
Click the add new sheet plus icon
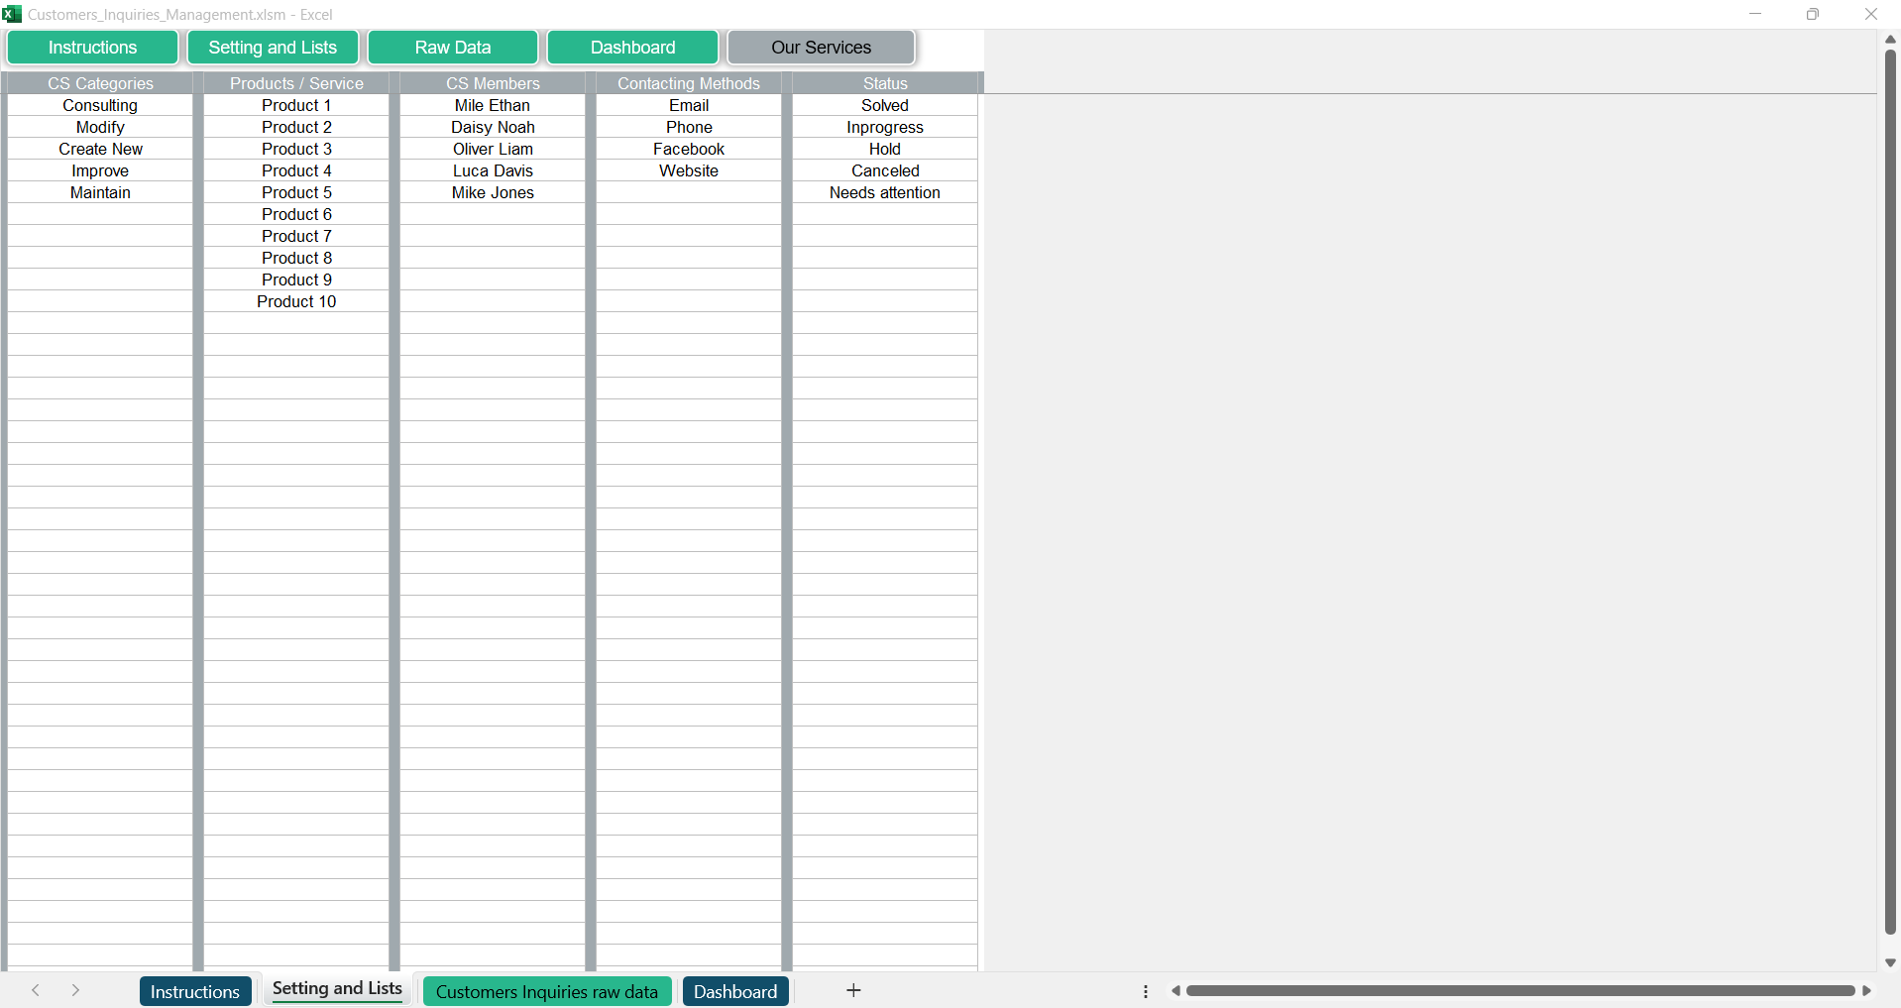(x=853, y=990)
